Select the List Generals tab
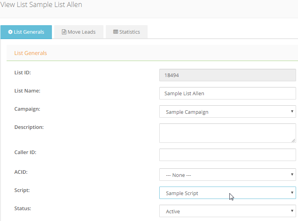 pyautogui.click(x=26, y=32)
